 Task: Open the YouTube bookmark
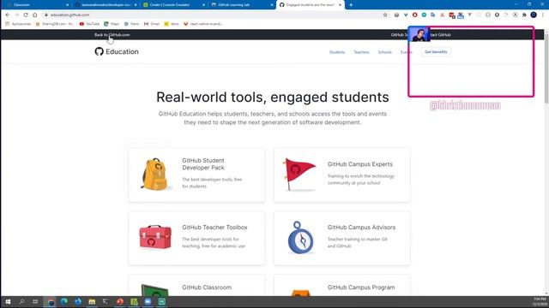89,24
